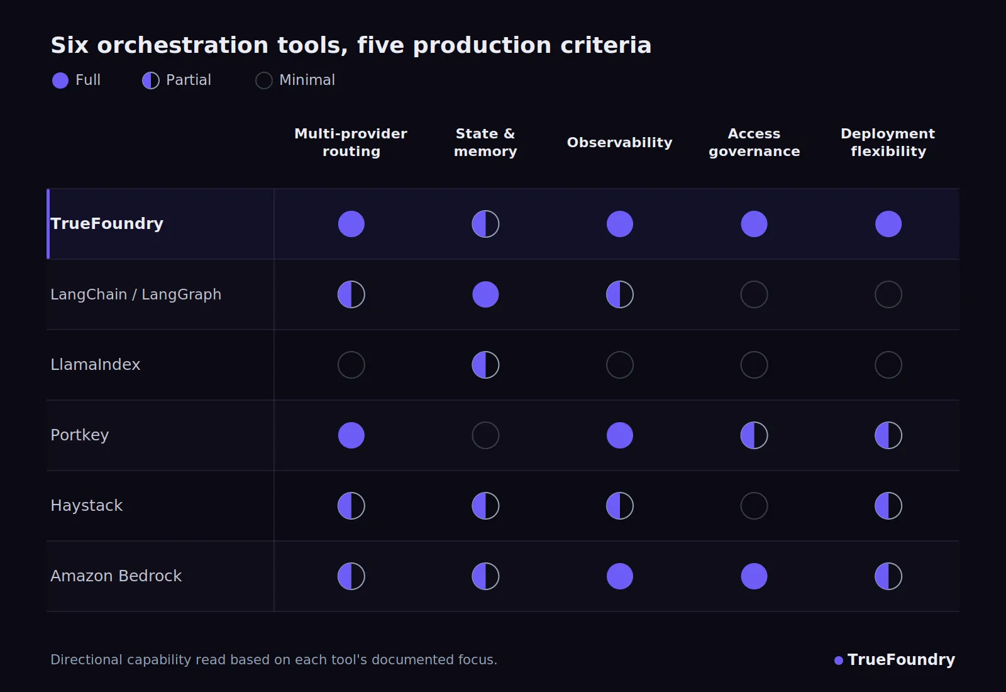Click TrueFoundry's Multi-provider routing full circle
1006x692 pixels.
coord(351,224)
